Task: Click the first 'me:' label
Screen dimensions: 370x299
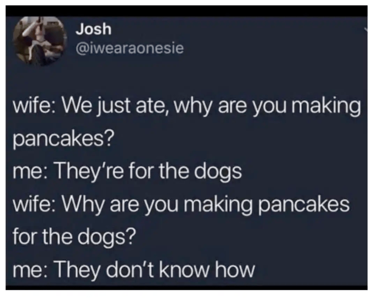Action: click(x=31, y=172)
